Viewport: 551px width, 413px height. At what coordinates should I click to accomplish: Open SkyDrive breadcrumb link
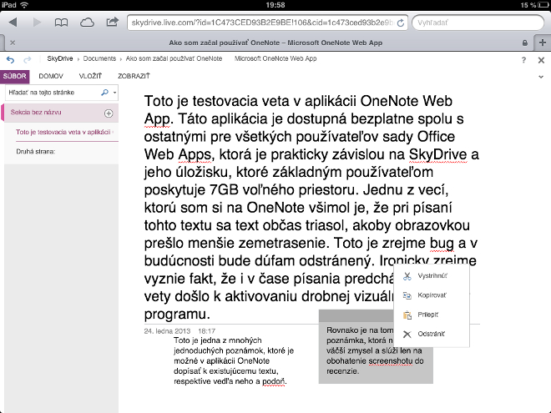point(60,58)
